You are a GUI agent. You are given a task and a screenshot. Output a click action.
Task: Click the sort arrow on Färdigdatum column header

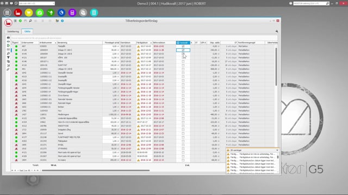click(151, 43)
